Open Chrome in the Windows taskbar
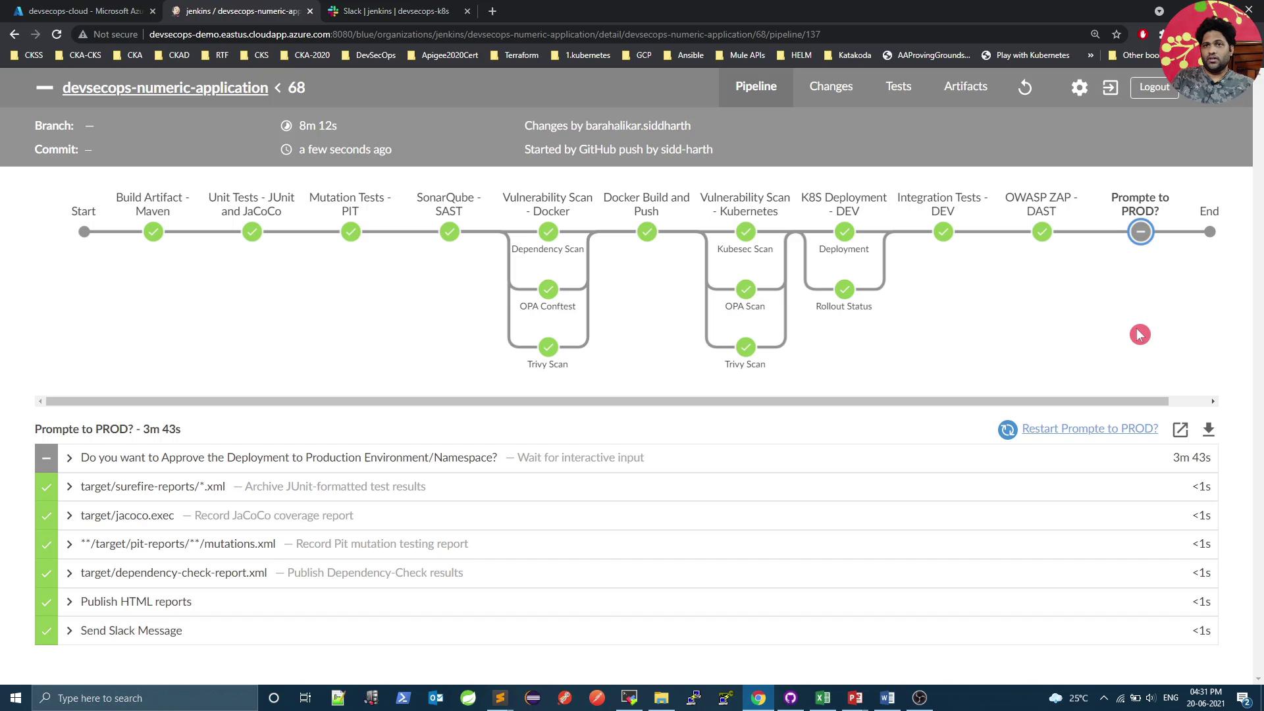 (758, 698)
